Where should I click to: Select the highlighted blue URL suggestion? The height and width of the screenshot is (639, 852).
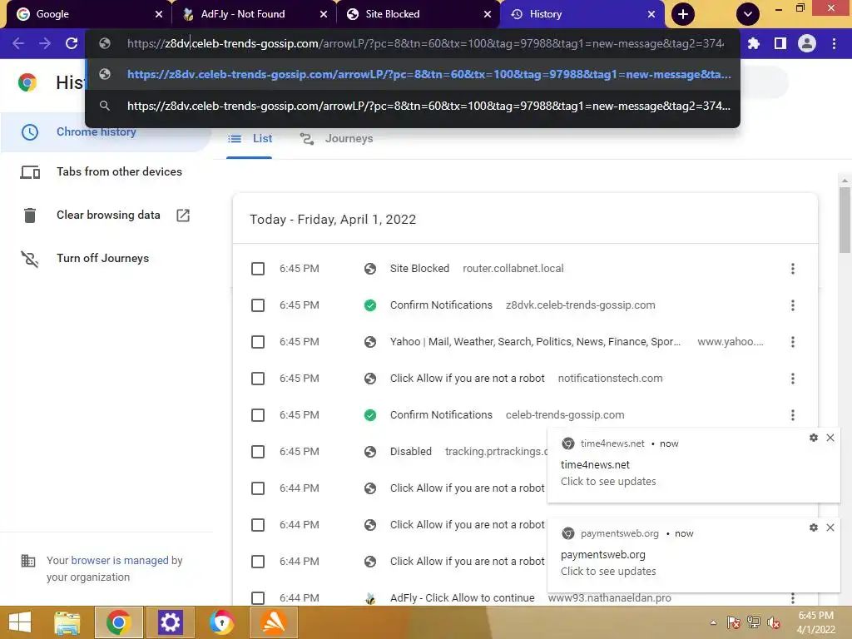[413, 74]
